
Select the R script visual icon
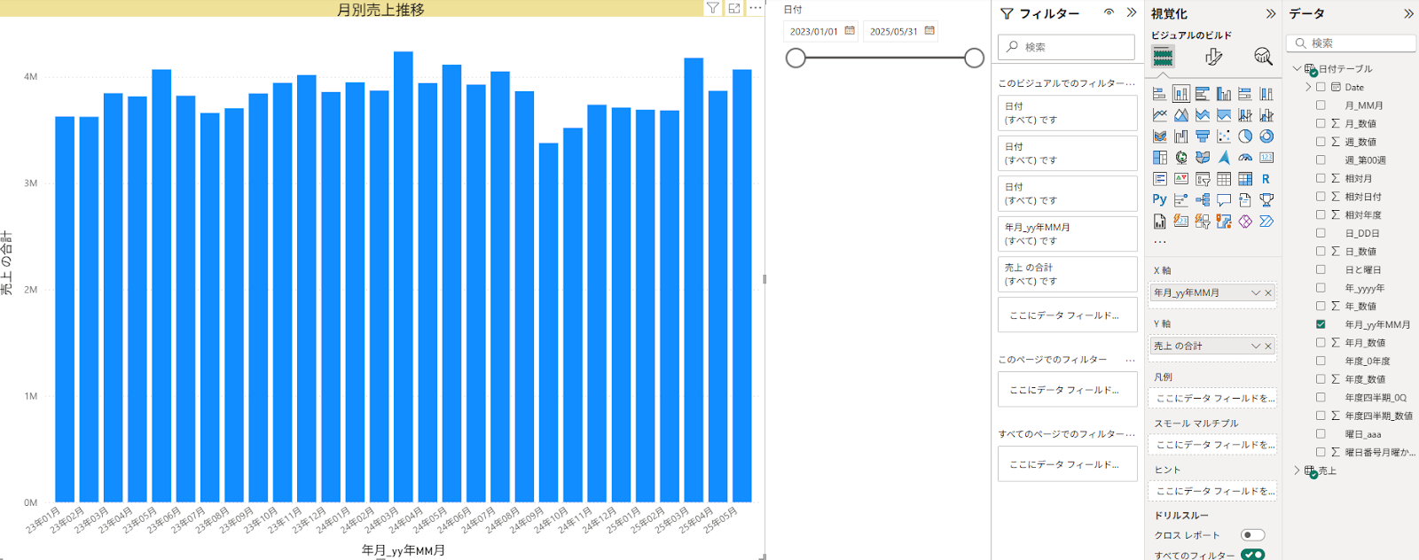tap(1266, 179)
